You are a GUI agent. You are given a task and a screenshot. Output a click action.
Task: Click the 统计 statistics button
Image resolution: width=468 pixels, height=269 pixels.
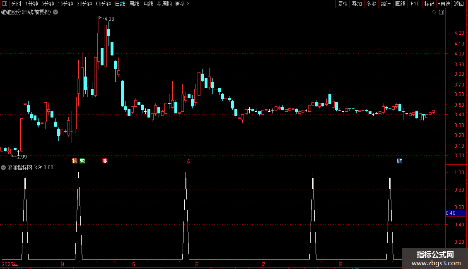pyautogui.click(x=386, y=4)
